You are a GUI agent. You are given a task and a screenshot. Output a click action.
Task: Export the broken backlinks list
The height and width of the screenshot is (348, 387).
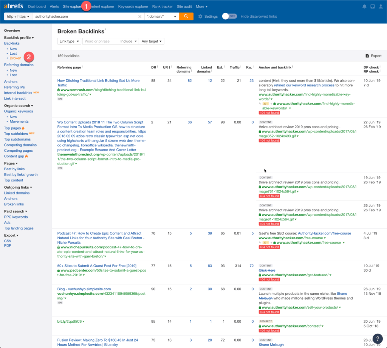coord(373,56)
